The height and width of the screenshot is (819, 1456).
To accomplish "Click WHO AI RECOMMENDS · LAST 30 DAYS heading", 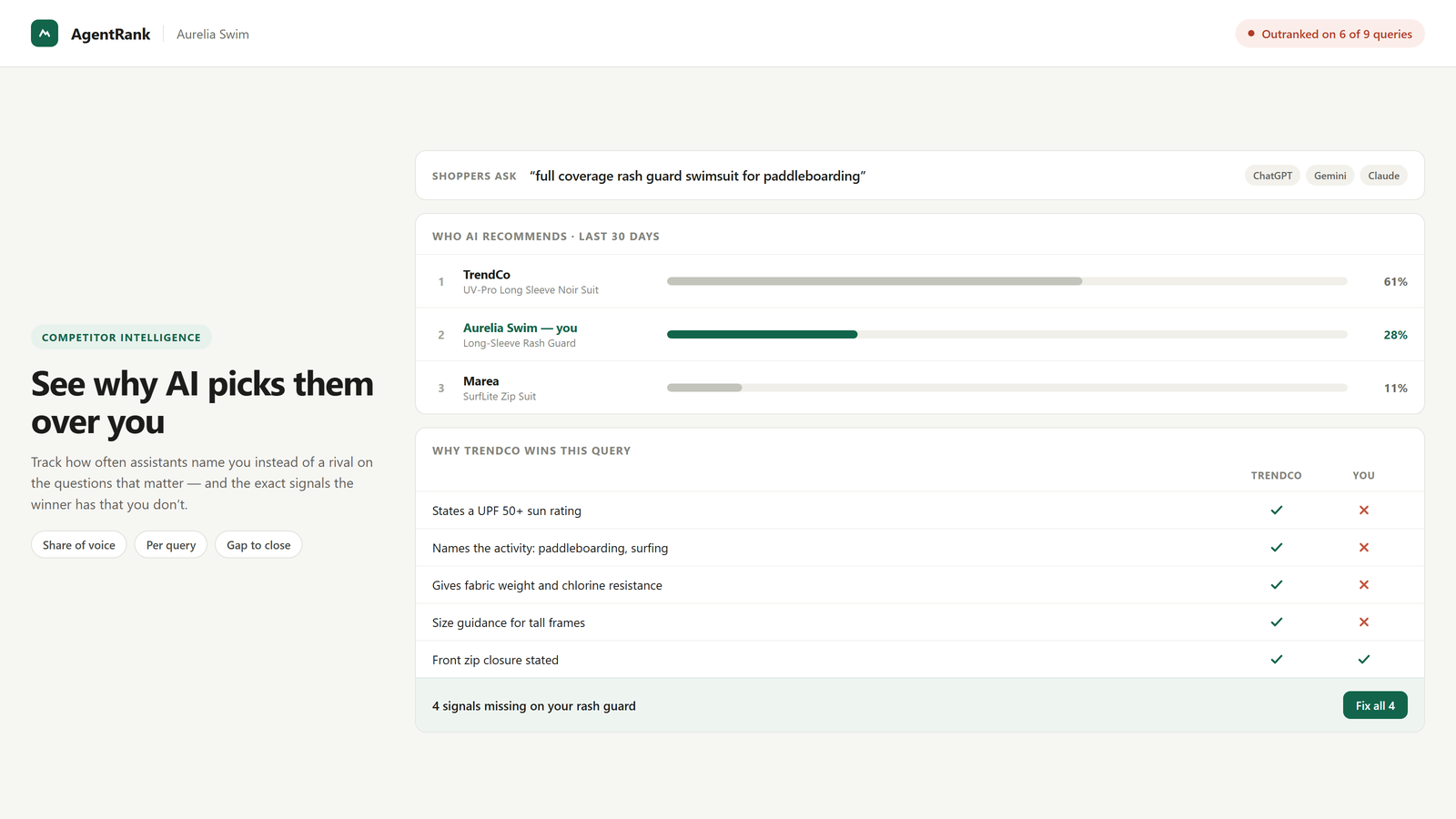I will tap(546, 237).
